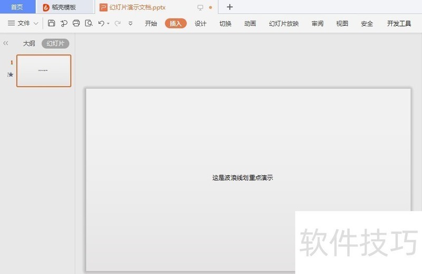Select slide 1 thumbnail
This screenshot has height=274, width=422.
[x=44, y=71]
